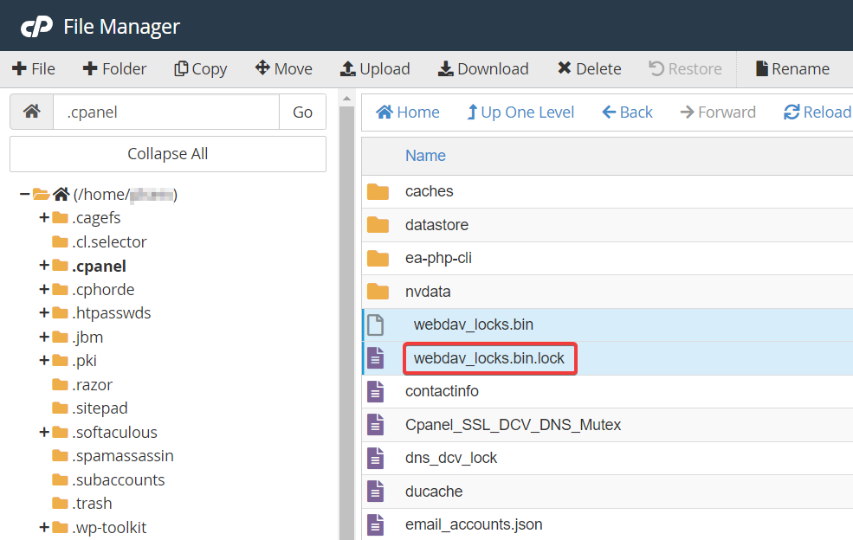Click the .cagefs tree folder label
The width and height of the screenshot is (853, 540).
coord(96,217)
